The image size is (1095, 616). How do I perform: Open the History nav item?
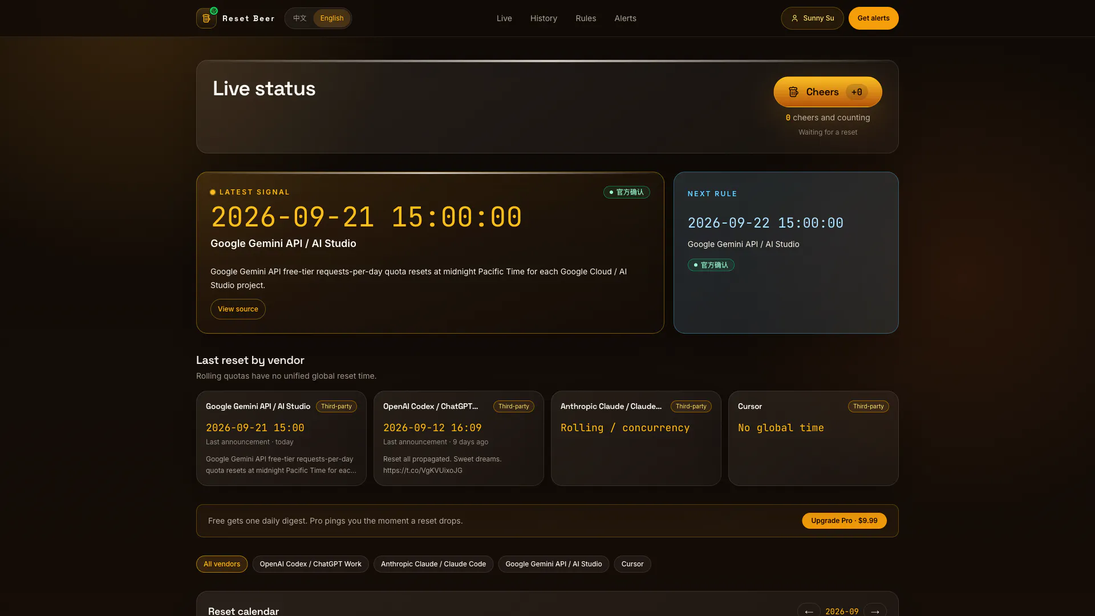[544, 18]
